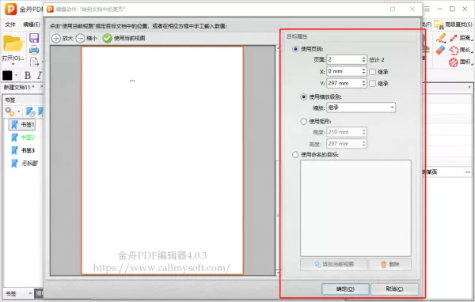
Task: Select the bottom 书签 panel tab
Action: (11, 293)
